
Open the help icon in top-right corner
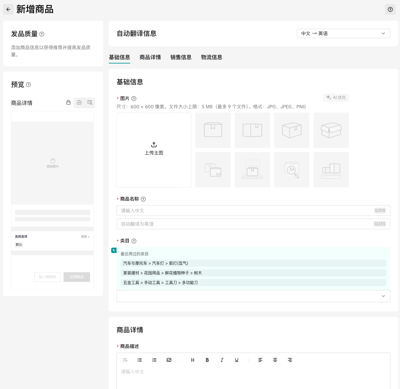coord(390,9)
